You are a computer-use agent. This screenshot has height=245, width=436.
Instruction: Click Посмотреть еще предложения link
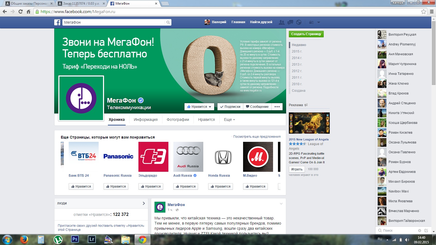[257, 137]
